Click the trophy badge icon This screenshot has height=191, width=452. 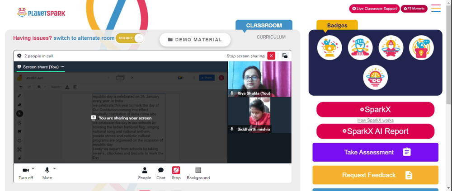[330, 48]
